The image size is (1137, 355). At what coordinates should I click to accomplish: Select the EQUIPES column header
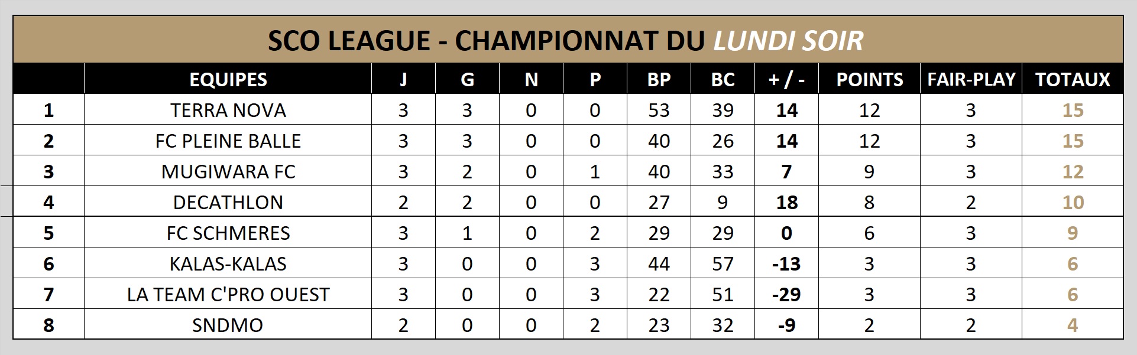[228, 80]
